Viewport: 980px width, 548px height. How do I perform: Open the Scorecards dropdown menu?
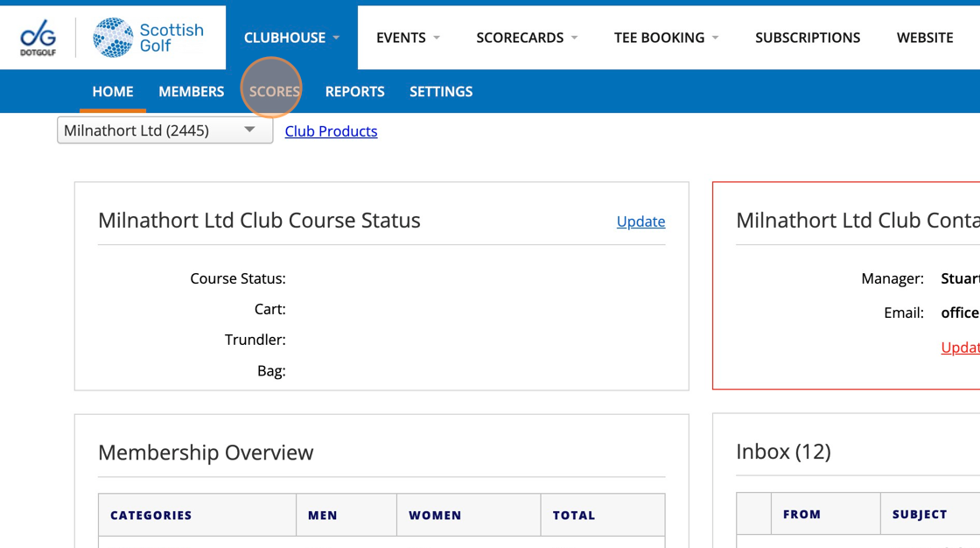tap(527, 38)
